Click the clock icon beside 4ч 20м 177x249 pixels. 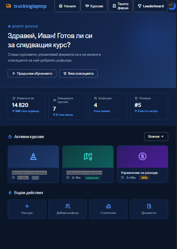point(13,178)
